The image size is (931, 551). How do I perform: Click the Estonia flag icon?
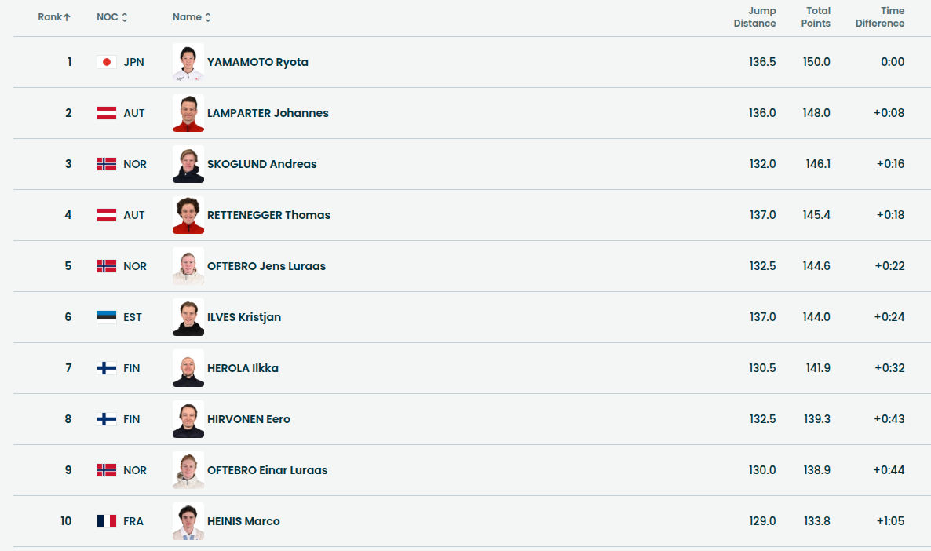(x=107, y=317)
